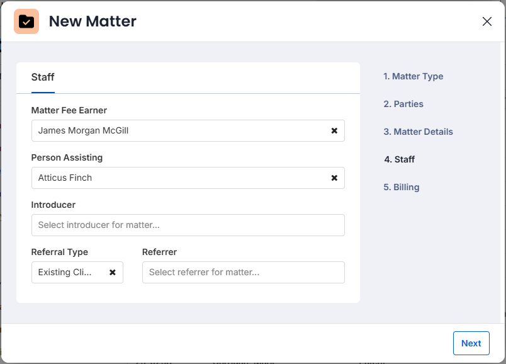Go to step 3 Matter Details

coord(418,132)
